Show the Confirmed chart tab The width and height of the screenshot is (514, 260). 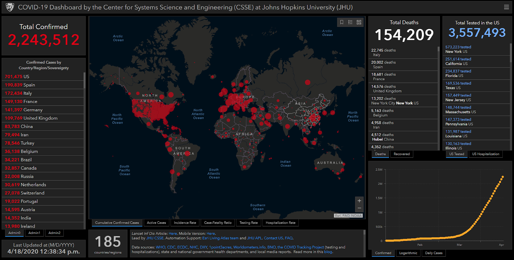click(383, 253)
